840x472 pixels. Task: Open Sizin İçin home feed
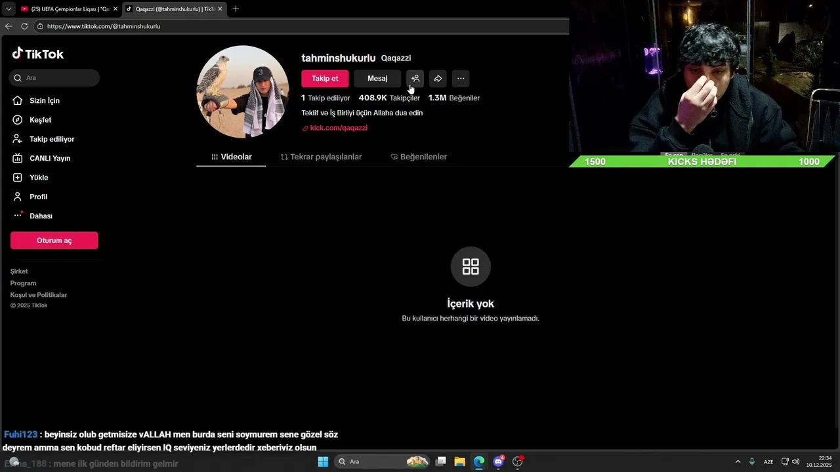44,100
